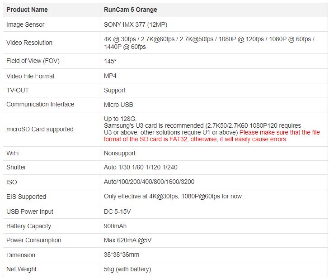Click the 'Power Consumption' label

pyautogui.click(x=34, y=241)
